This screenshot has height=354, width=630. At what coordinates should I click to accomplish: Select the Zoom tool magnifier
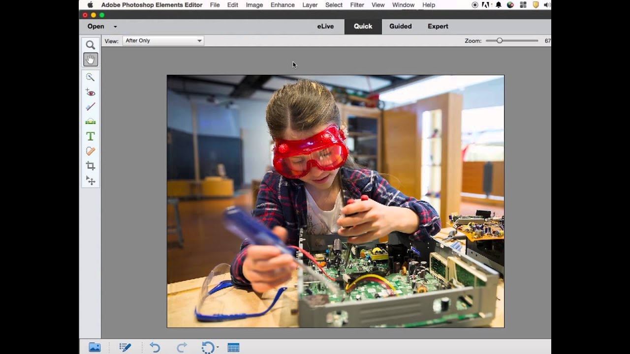[x=90, y=45]
